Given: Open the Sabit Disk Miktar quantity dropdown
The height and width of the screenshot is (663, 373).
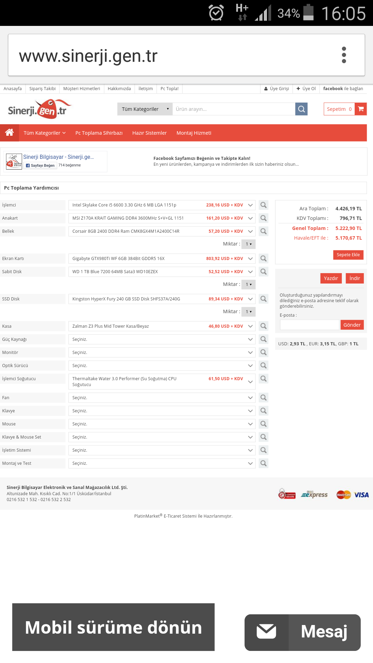Looking at the screenshot, I should click(x=248, y=285).
